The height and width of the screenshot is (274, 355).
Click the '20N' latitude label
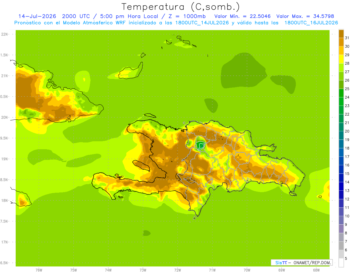coord(4,117)
